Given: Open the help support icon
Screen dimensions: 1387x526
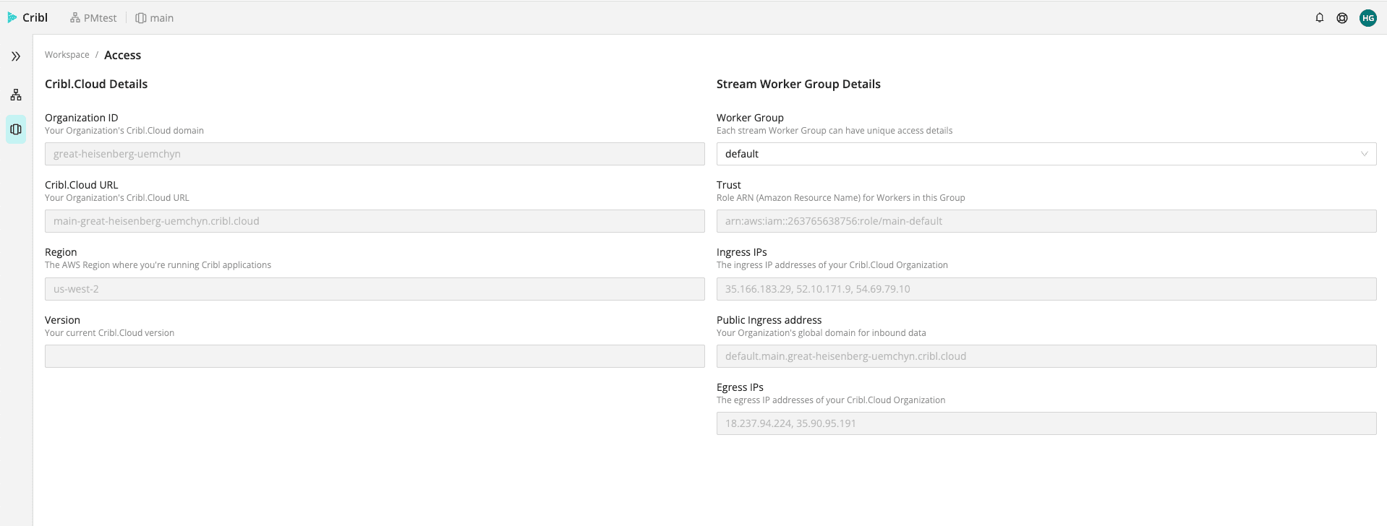Looking at the screenshot, I should click(1341, 18).
